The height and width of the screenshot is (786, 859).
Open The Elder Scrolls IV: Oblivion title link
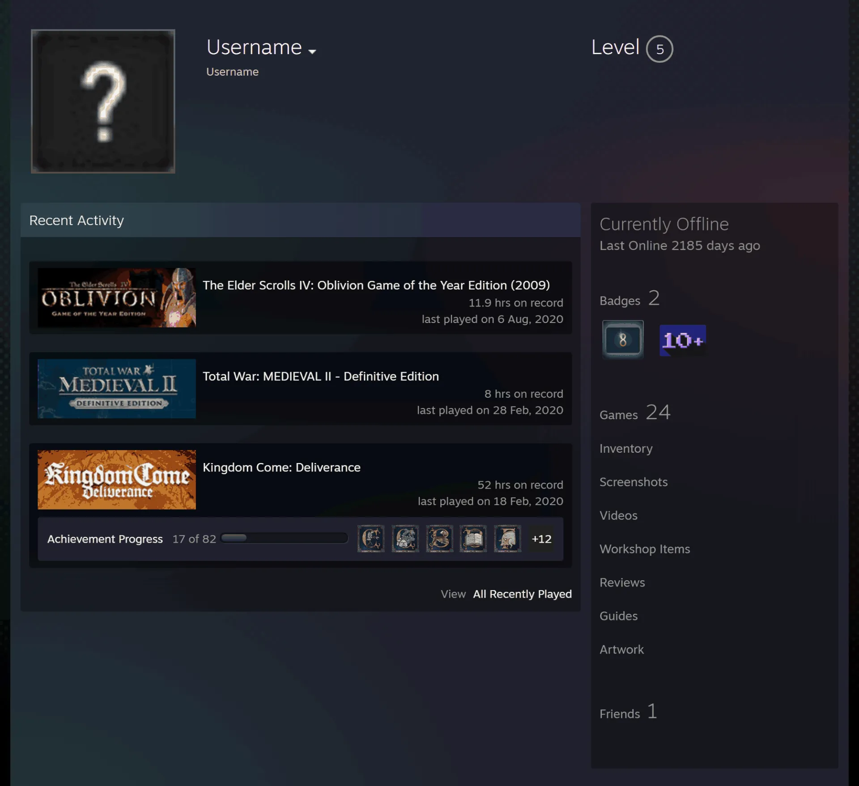[376, 285]
